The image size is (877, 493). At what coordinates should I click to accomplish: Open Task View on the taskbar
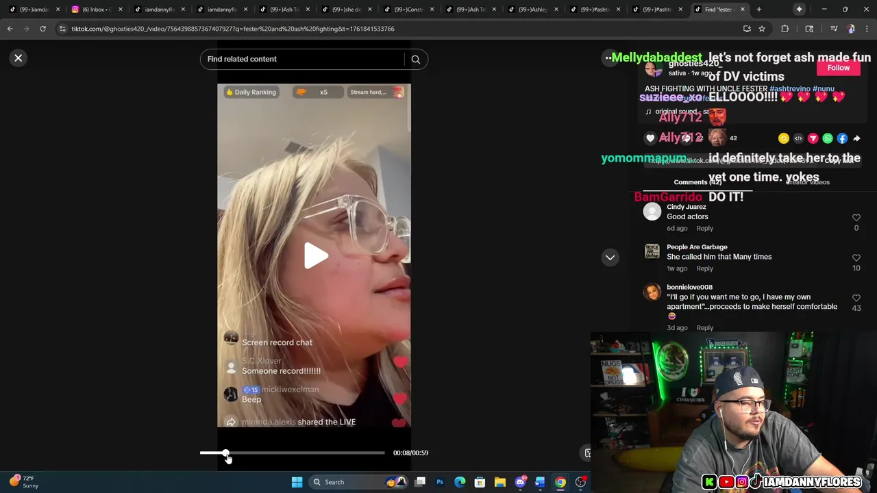coord(420,482)
